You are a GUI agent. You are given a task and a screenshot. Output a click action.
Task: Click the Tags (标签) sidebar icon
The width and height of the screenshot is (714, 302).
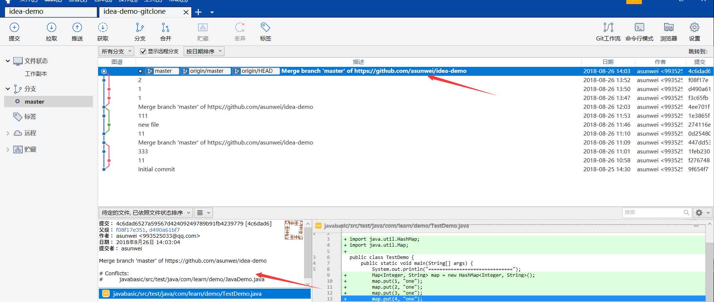point(17,117)
